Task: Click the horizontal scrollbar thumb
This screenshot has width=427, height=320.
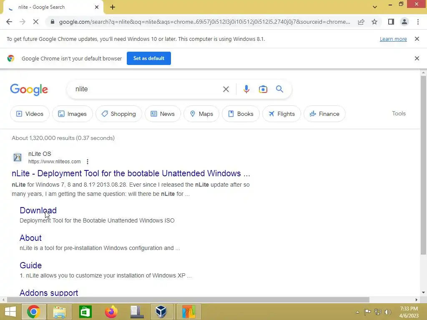Action: click(x=188, y=300)
